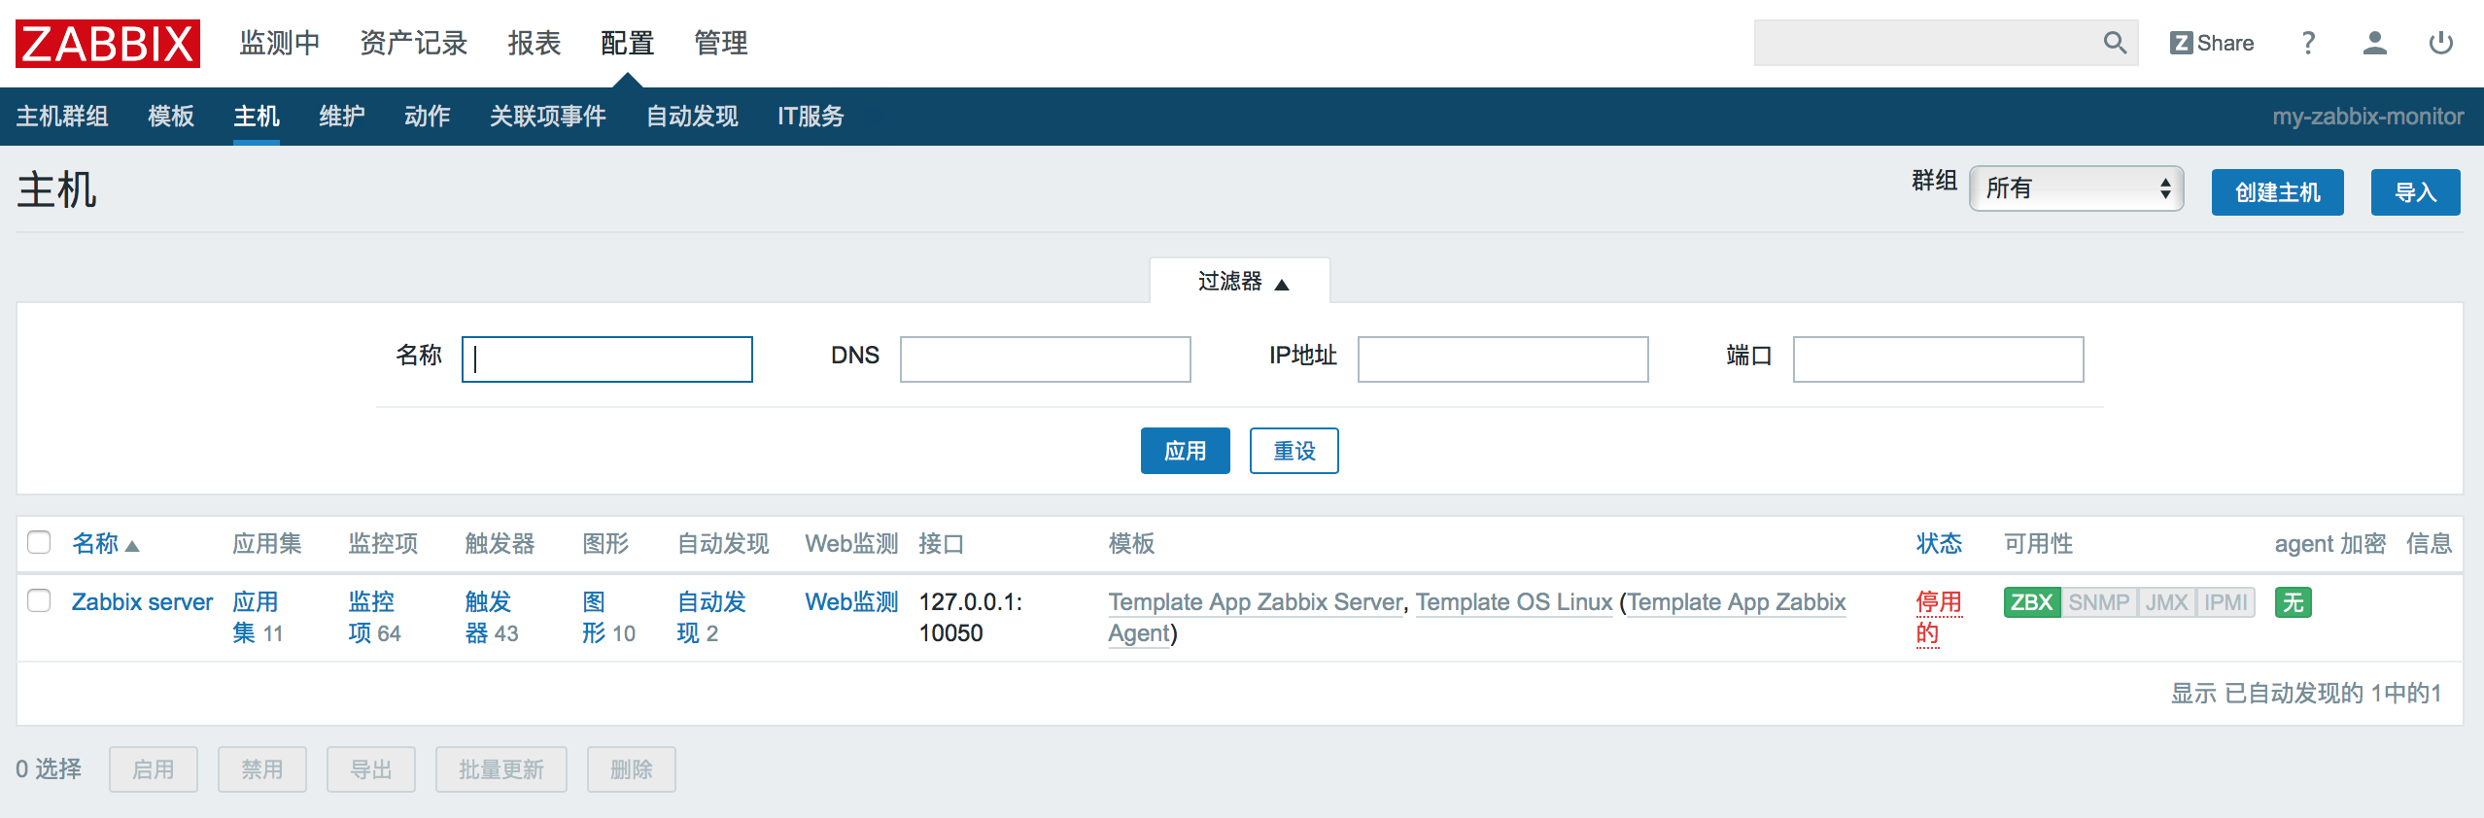Check the Zabbix server row checkbox
Viewport: 2484px width, 818px height.
pyautogui.click(x=39, y=600)
